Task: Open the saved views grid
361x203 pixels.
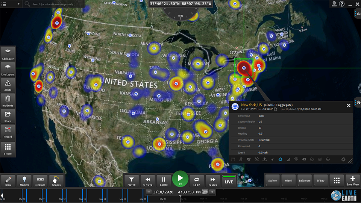Action: (x=337, y=181)
